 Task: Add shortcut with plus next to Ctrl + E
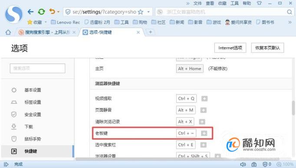click(203, 145)
